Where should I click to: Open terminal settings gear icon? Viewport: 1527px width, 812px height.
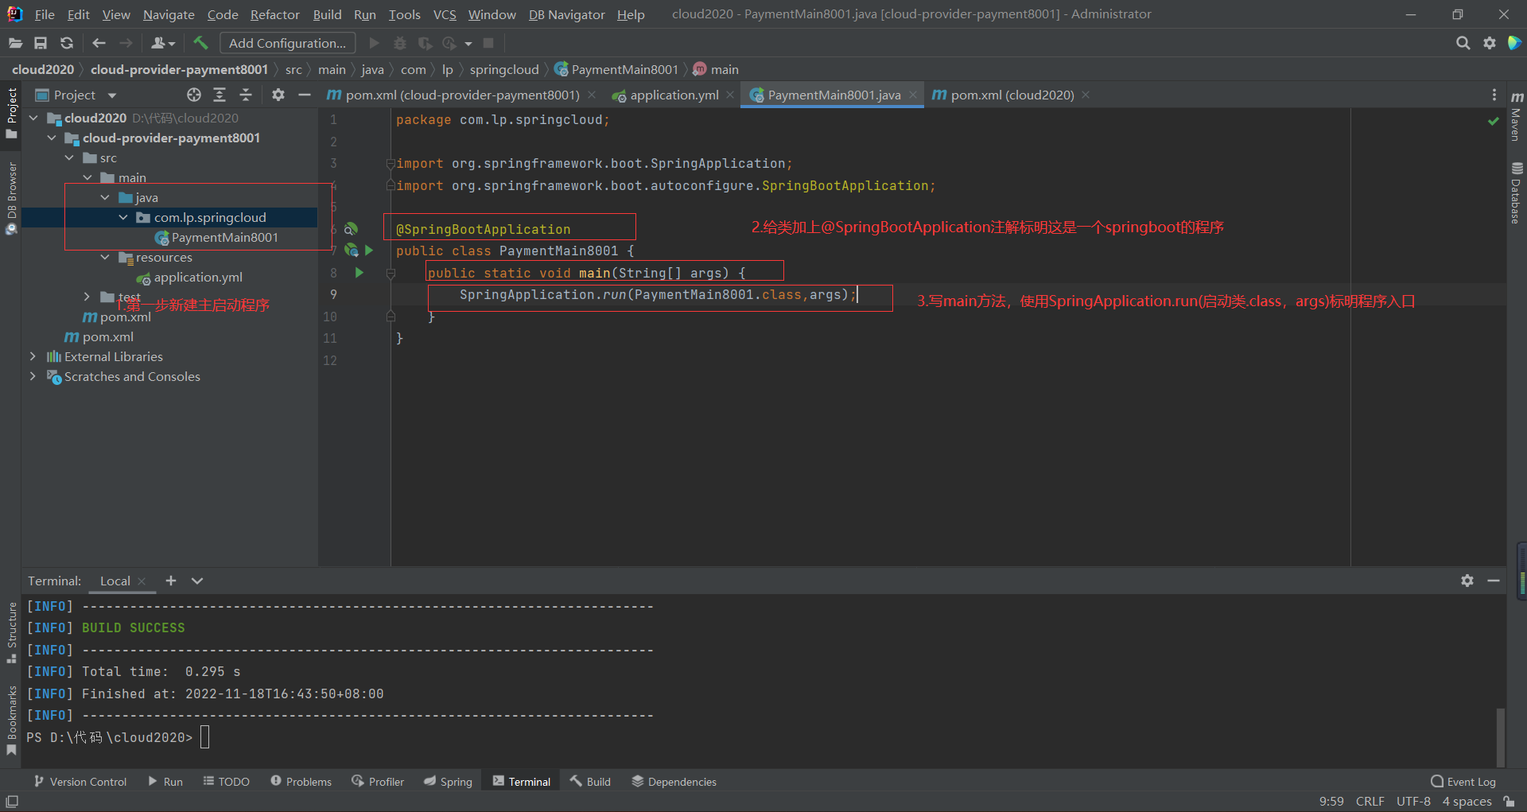point(1467,581)
